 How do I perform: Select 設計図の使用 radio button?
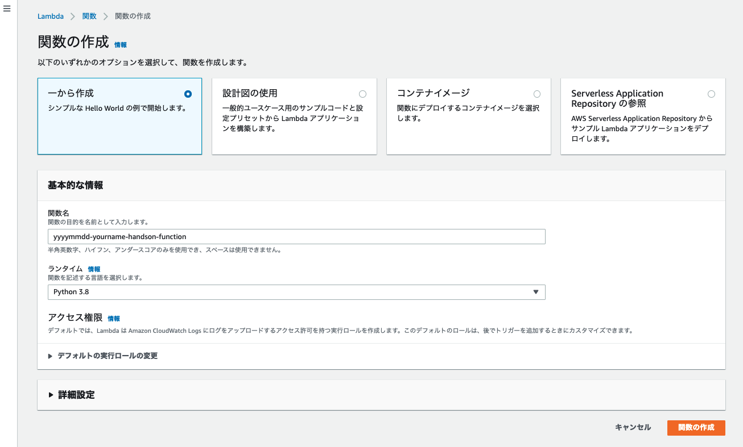click(x=363, y=94)
